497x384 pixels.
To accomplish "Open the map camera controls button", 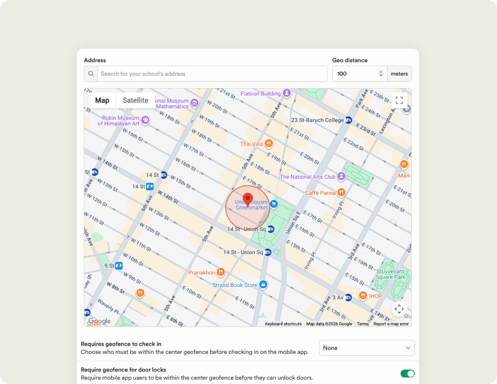I will [399, 309].
